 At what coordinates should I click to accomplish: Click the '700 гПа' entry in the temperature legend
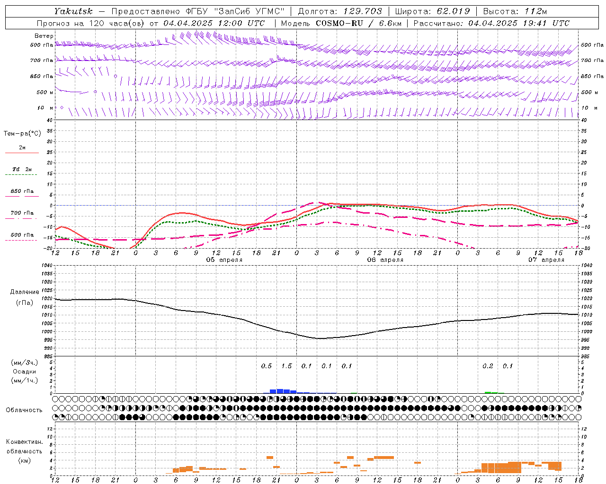pyautogui.click(x=22, y=213)
